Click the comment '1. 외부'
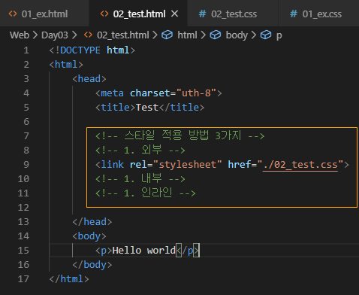The width and height of the screenshot is (359, 295). click(140, 150)
